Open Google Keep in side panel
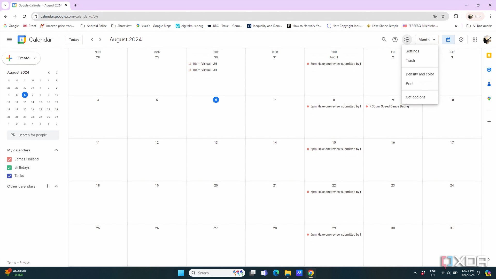The image size is (496, 279). pyautogui.click(x=489, y=55)
